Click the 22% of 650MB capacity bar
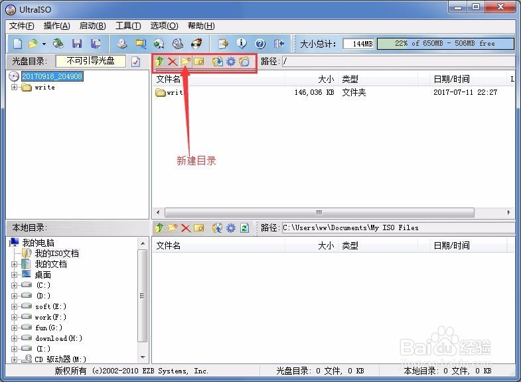 [x=445, y=44]
